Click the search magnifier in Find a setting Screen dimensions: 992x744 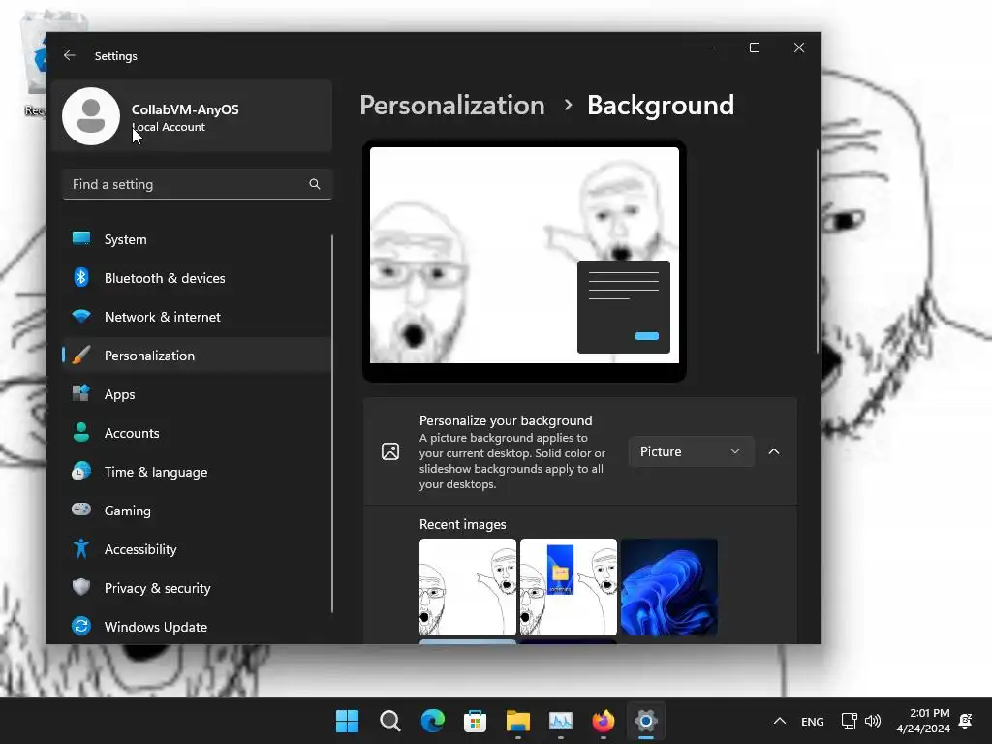pyautogui.click(x=315, y=184)
